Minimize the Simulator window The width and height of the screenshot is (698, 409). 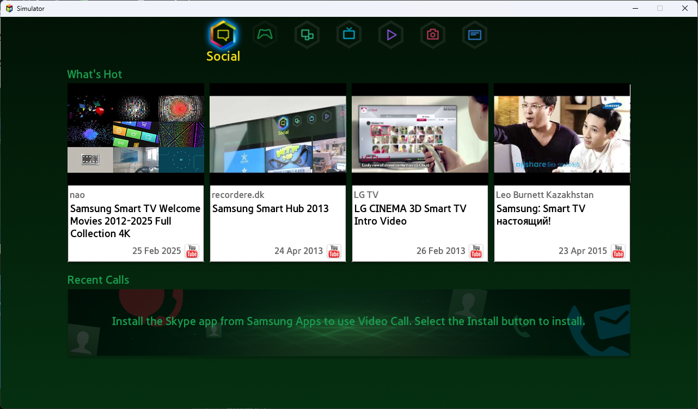tap(635, 8)
